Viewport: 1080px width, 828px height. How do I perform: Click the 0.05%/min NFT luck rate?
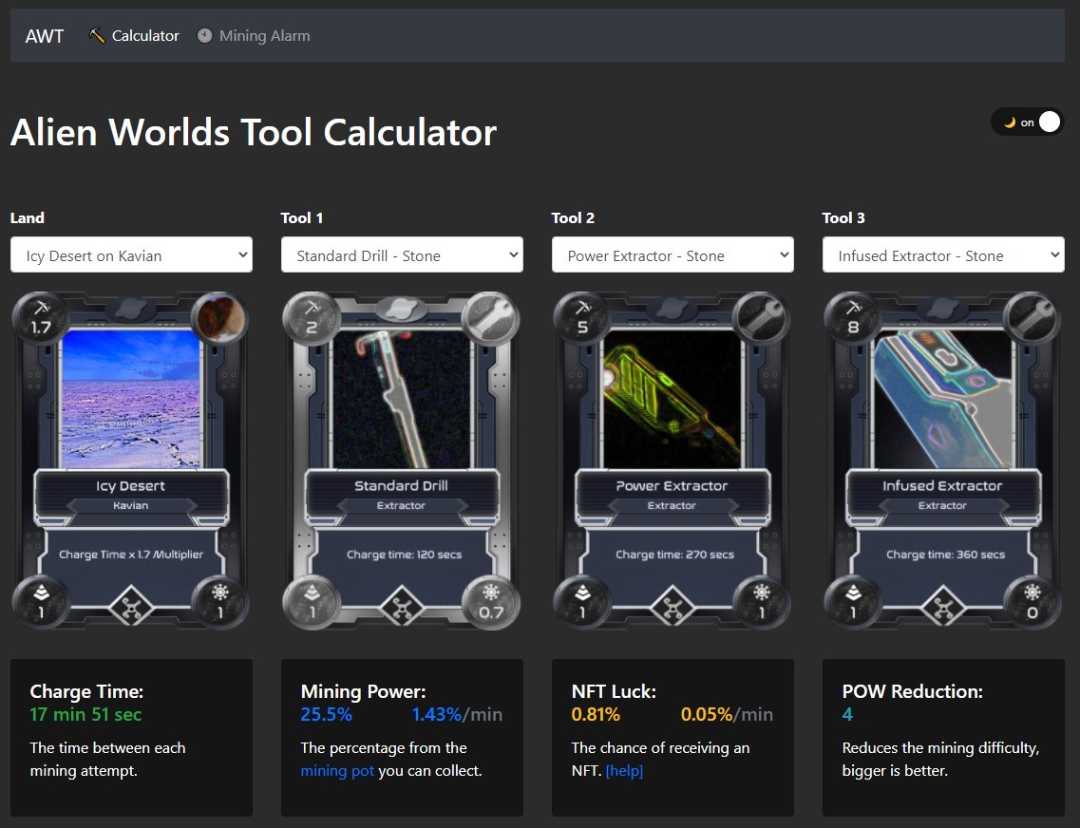click(727, 714)
